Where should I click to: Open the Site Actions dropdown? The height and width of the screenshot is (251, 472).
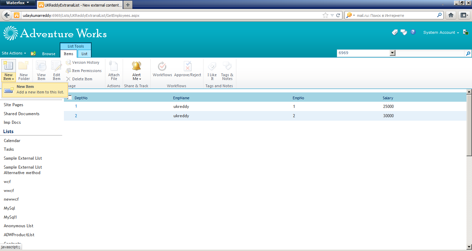click(14, 53)
